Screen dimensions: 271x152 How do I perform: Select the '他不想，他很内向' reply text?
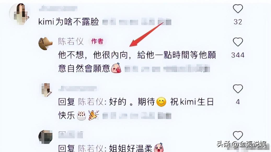[x=137, y=62]
